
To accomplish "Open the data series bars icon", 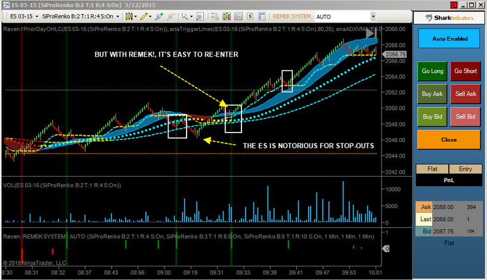I will [227, 17].
